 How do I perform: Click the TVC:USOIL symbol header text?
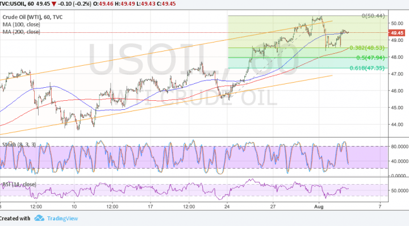click(x=12, y=4)
